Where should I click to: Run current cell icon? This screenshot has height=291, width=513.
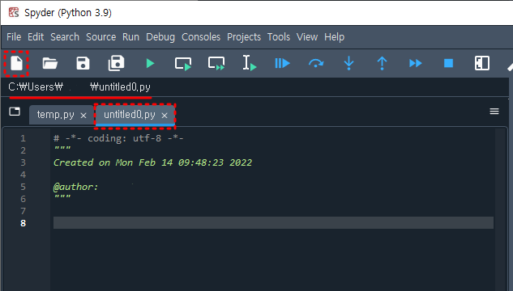coord(183,63)
